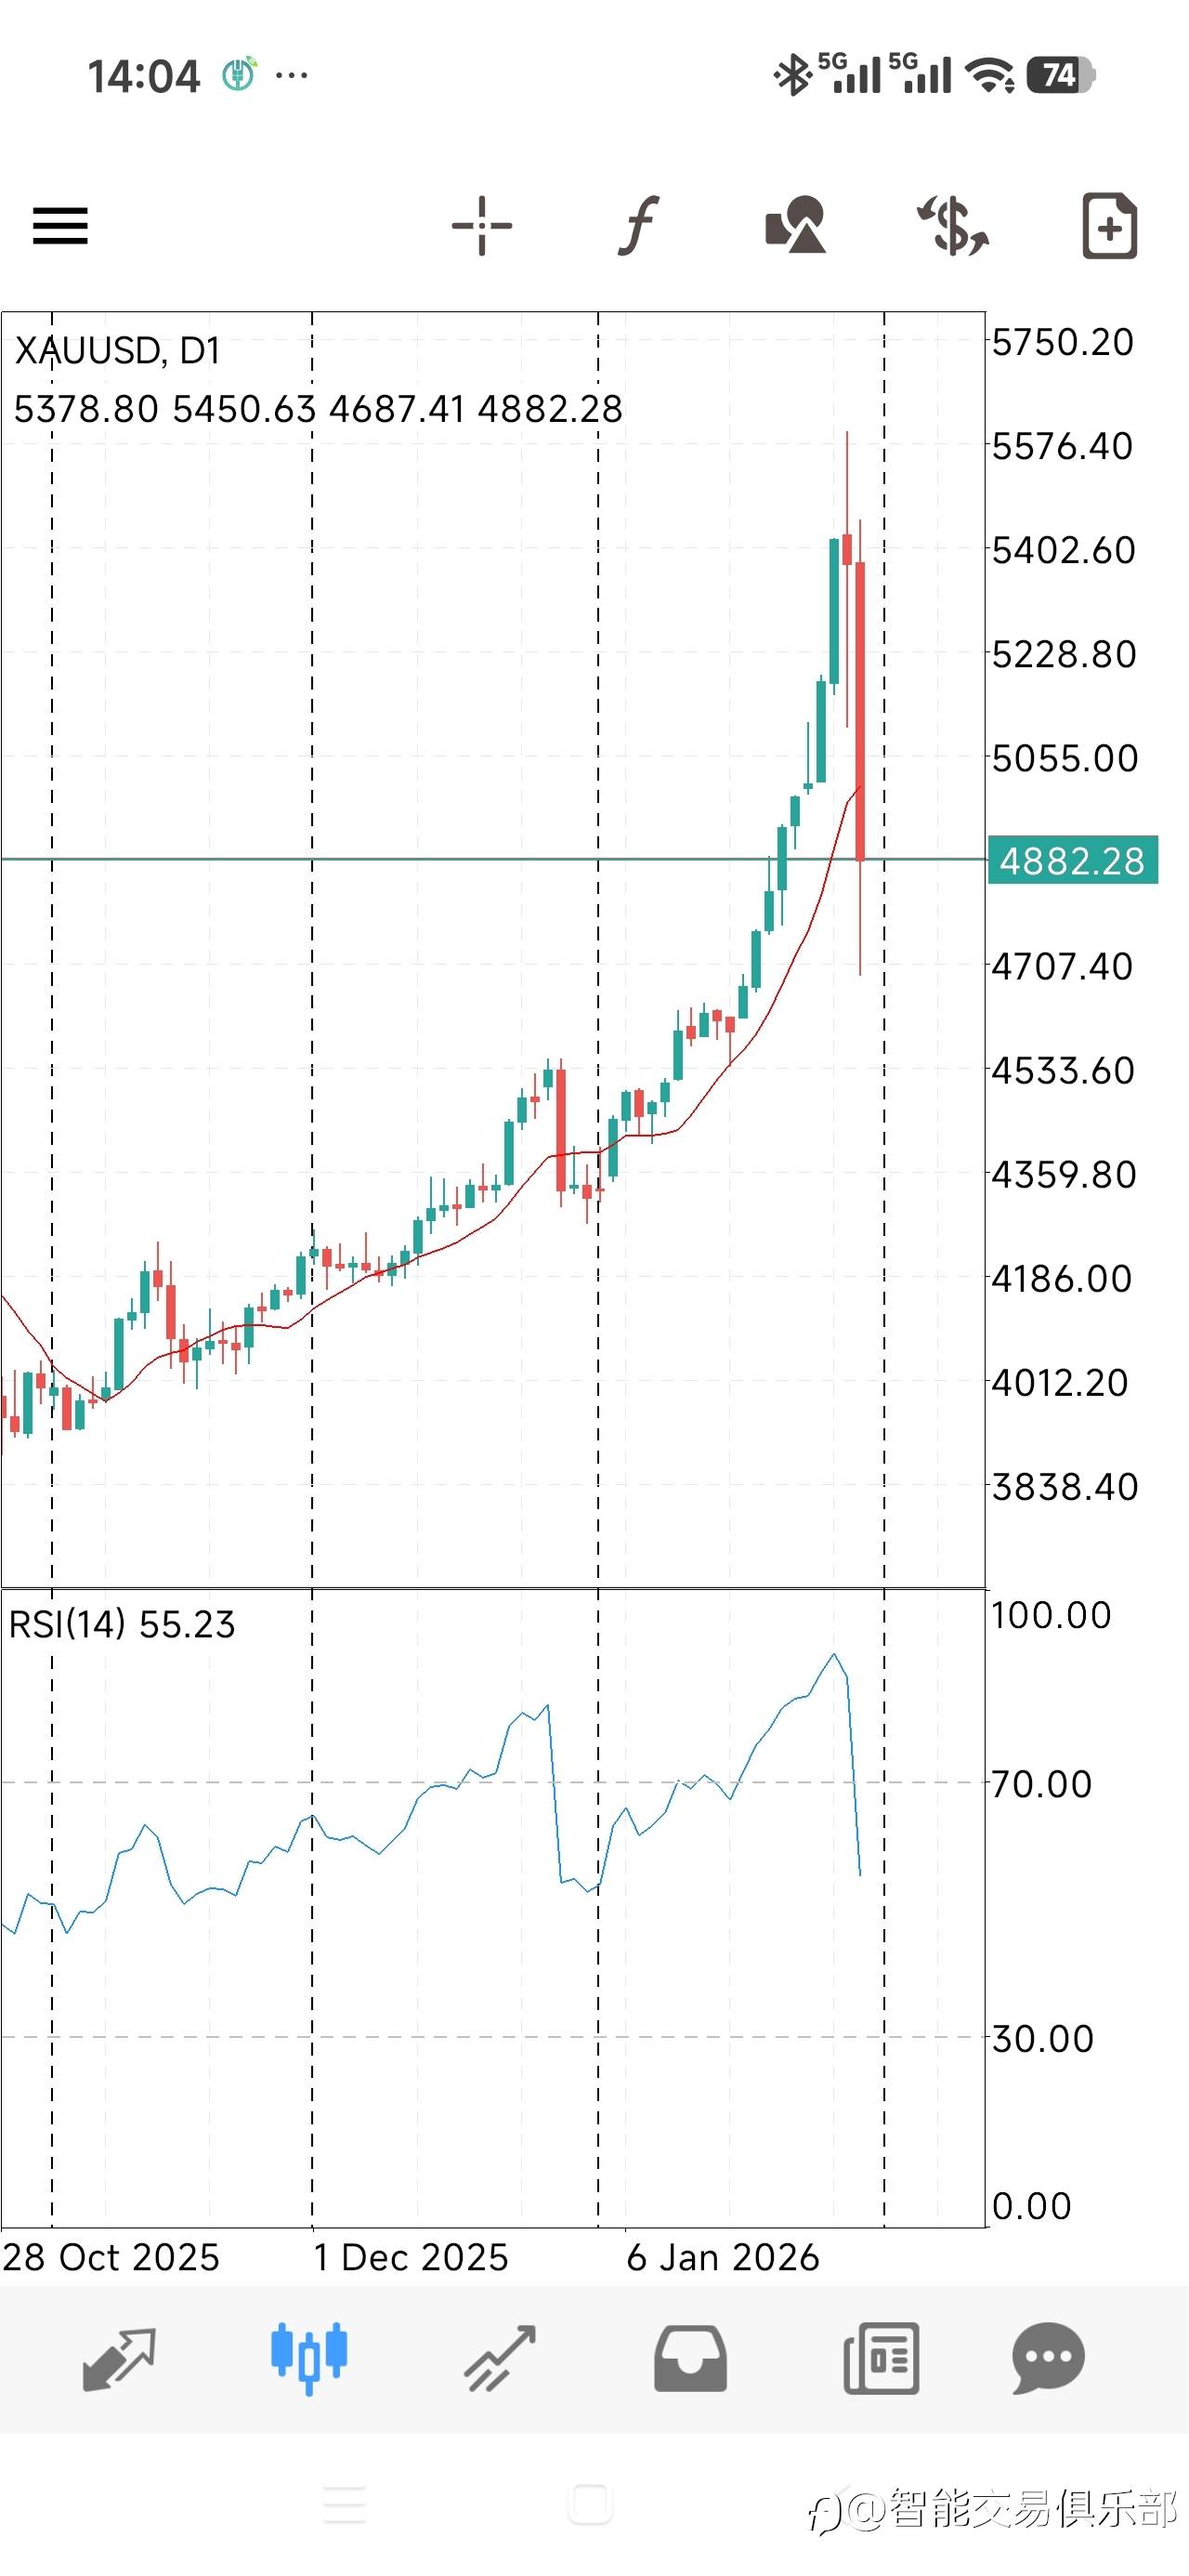Tap the 1 Dec 2025 date marker
The image size is (1189, 2576).
(411, 2258)
